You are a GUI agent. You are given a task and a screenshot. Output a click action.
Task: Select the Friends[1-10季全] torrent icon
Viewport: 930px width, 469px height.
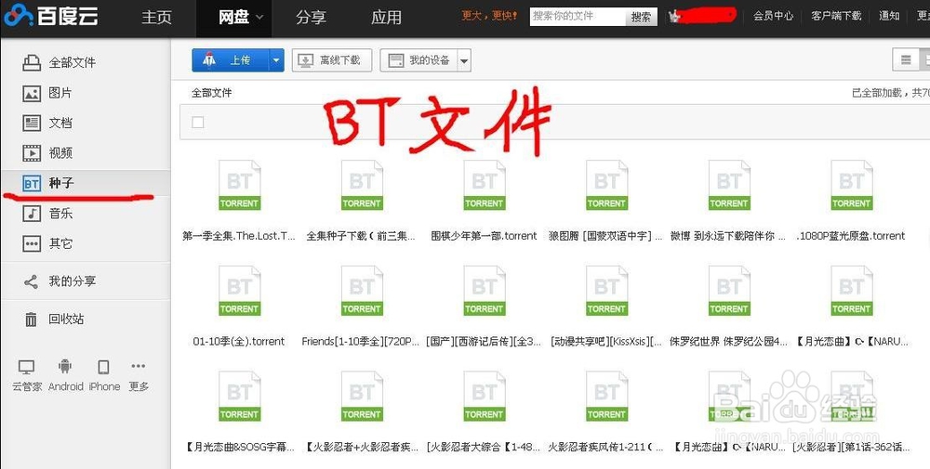362,291
